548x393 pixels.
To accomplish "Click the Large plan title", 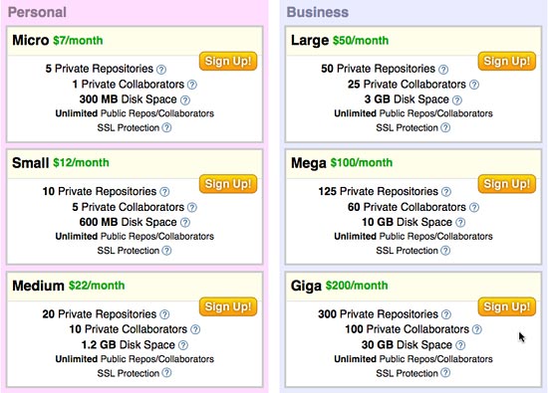I will click(310, 41).
